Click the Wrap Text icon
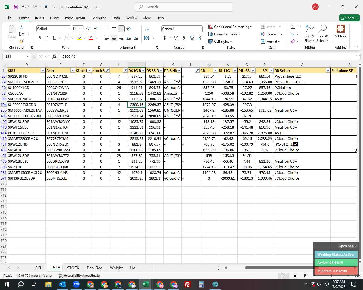 coord(147,29)
